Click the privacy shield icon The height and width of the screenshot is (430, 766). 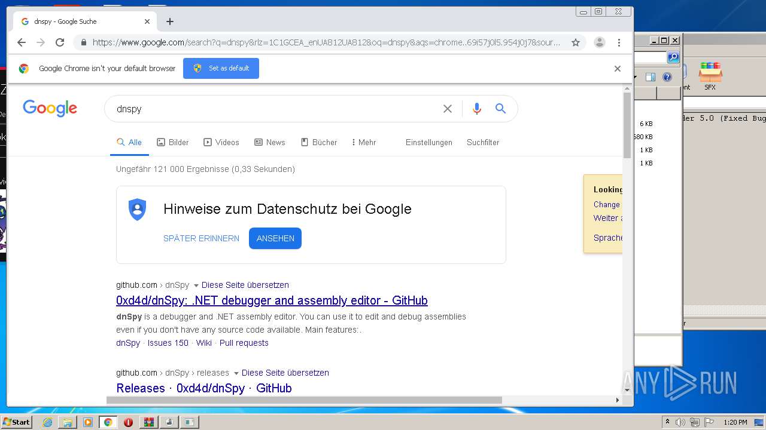[138, 210]
